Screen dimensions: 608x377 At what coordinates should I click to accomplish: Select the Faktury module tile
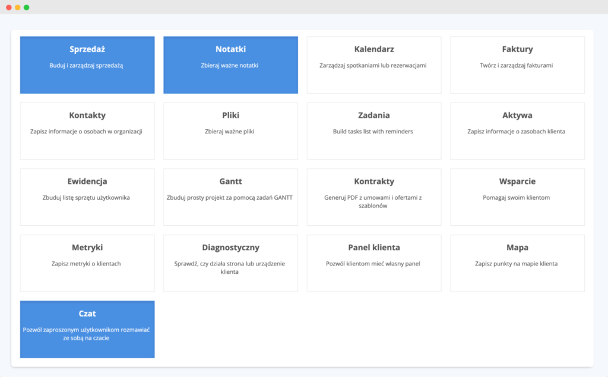pyautogui.click(x=517, y=65)
